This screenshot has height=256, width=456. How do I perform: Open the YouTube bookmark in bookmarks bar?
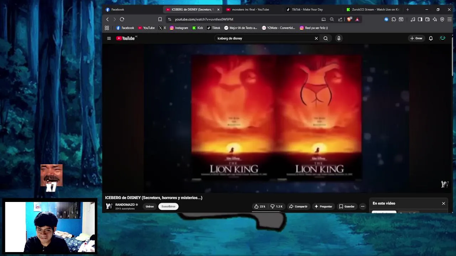146,28
